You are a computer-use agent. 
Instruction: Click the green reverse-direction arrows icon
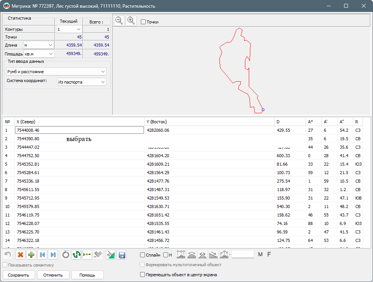[76, 255]
